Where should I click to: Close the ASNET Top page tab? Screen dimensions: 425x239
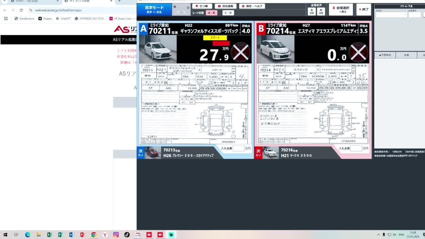click(x=58, y=1)
